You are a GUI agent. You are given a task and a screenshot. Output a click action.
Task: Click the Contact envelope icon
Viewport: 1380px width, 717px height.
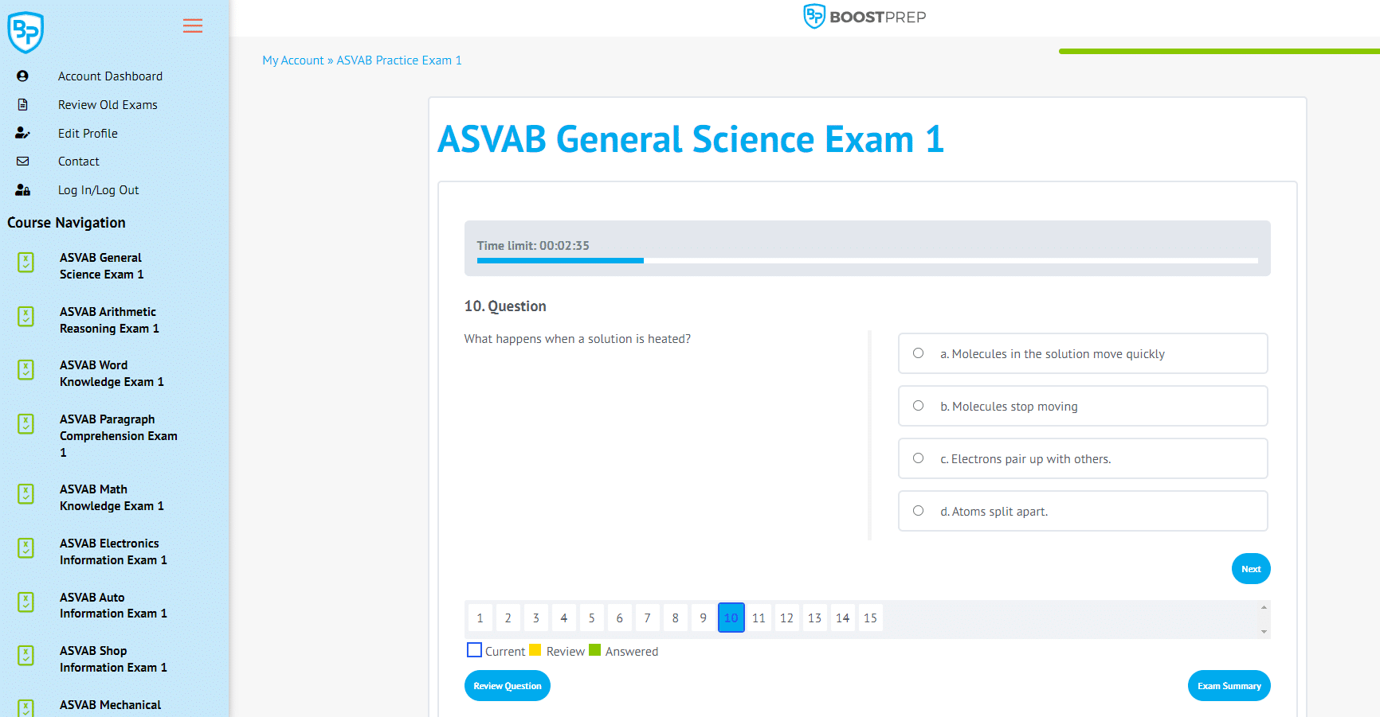22,161
